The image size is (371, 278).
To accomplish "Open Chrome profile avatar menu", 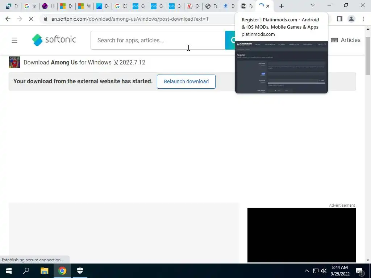I will tap(351, 19).
